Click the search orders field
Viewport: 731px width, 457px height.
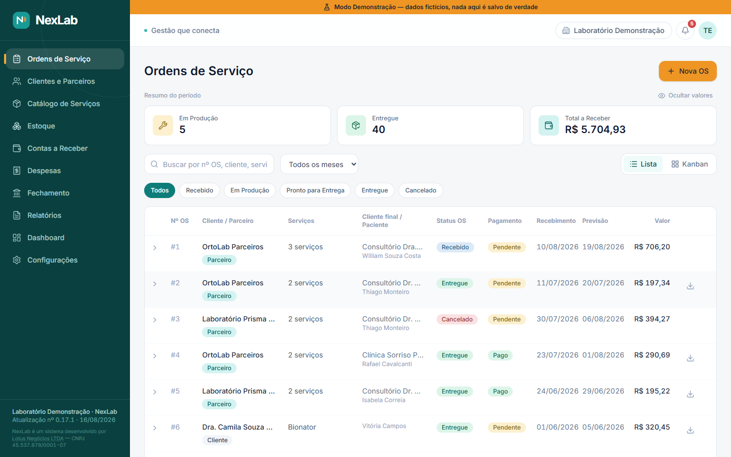pyautogui.click(x=209, y=164)
